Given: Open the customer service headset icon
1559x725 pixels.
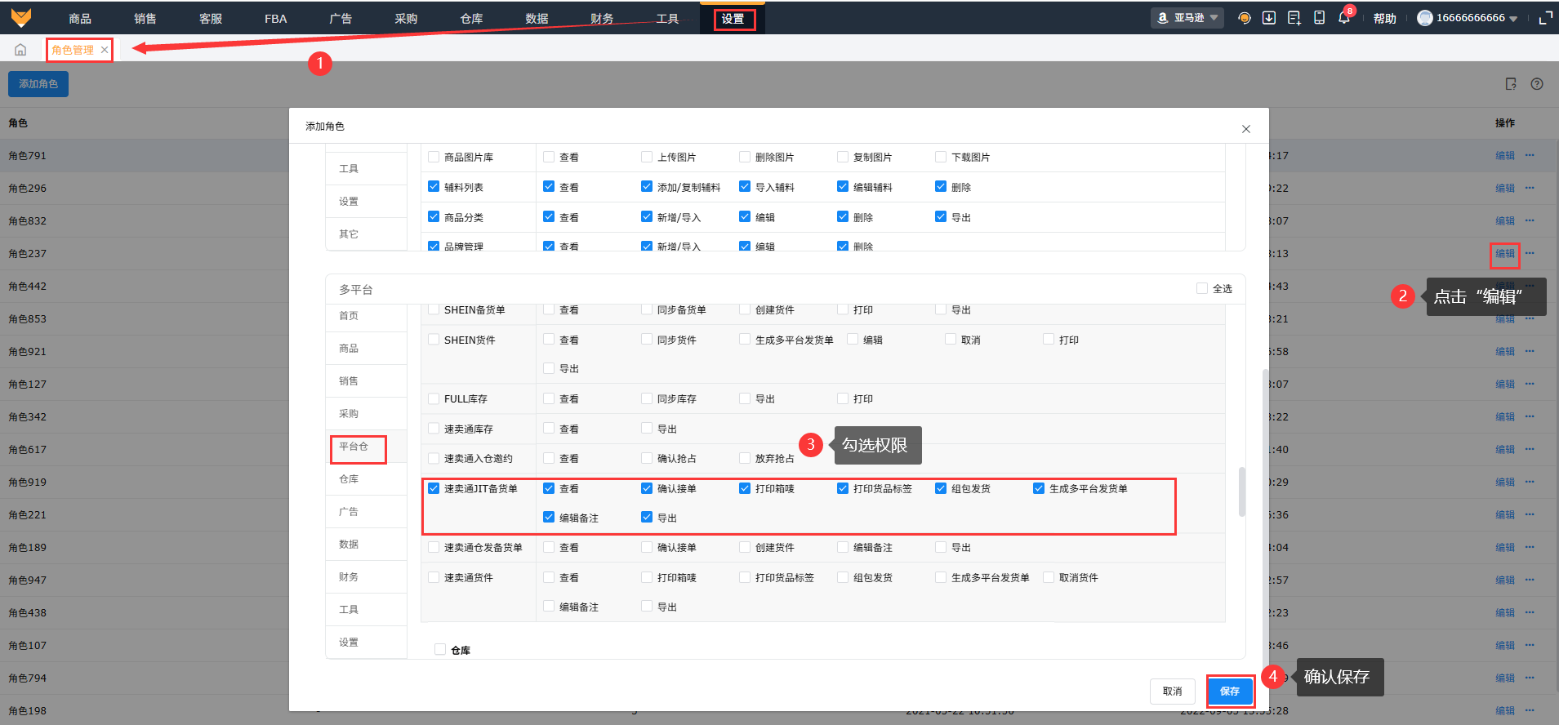Looking at the screenshot, I should pos(1244,18).
